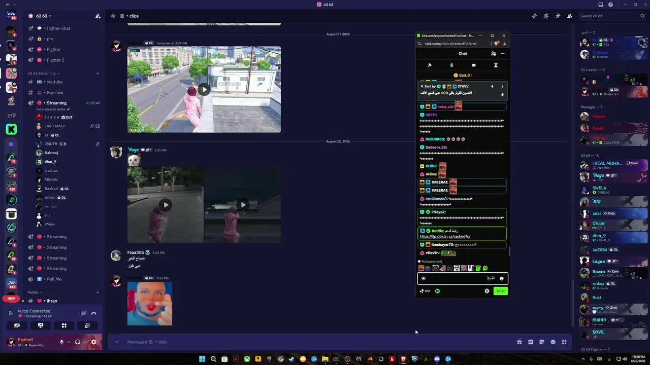This screenshot has width=650, height=365.
Task: Open the emoji picker in Discord message bar
Action: (x=553, y=342)
